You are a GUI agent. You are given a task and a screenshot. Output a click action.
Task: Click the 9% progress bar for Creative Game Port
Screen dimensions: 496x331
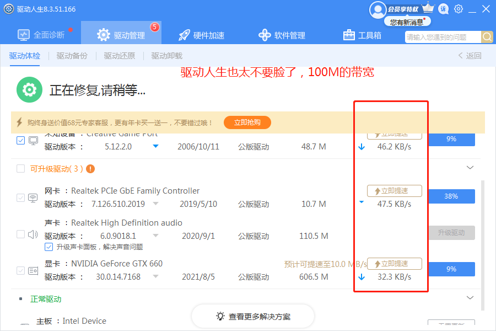coord(451,140)
